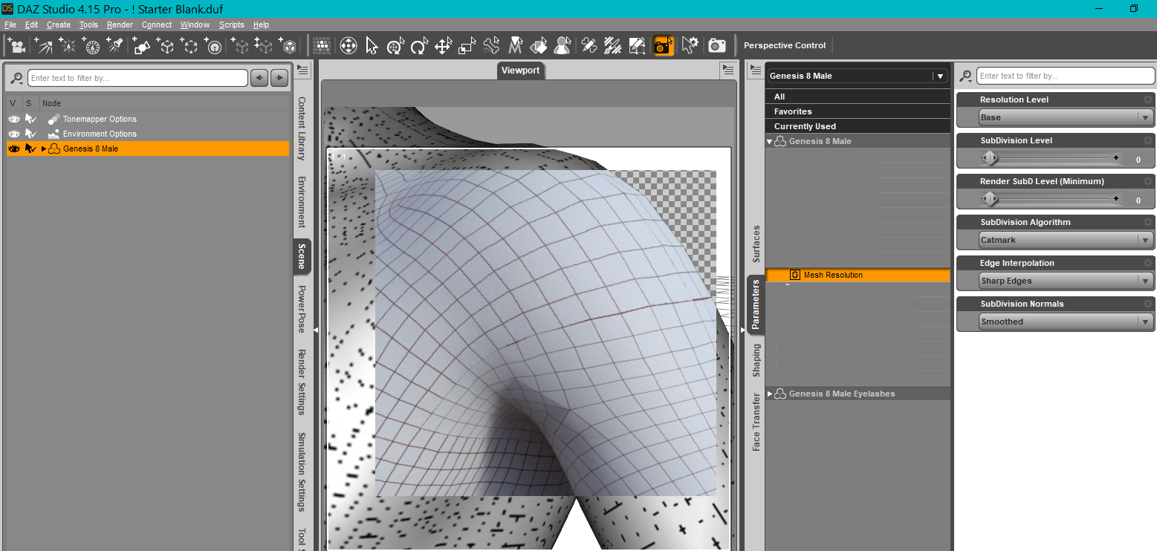Click the previous arrow beside Scene filter
Screen dimensions: 1157x551
pyautogui.click(x=259, y=78)
